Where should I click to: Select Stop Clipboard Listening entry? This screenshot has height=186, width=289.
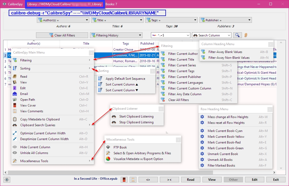(x=137, y=122)
